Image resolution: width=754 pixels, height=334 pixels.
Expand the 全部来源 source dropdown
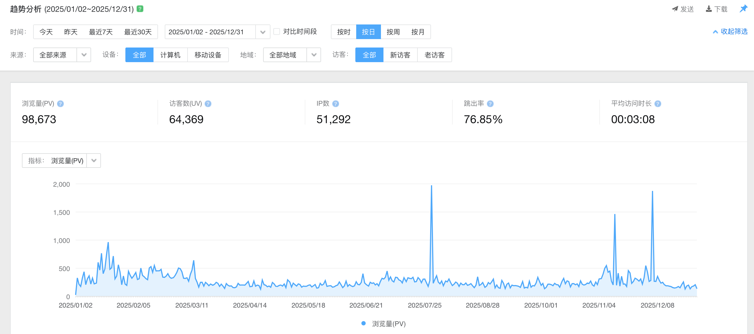[x=84, y=55]
